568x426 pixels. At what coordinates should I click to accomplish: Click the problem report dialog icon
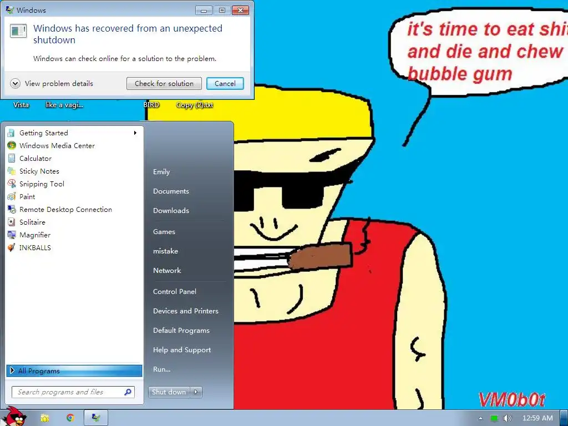[18, 31]
